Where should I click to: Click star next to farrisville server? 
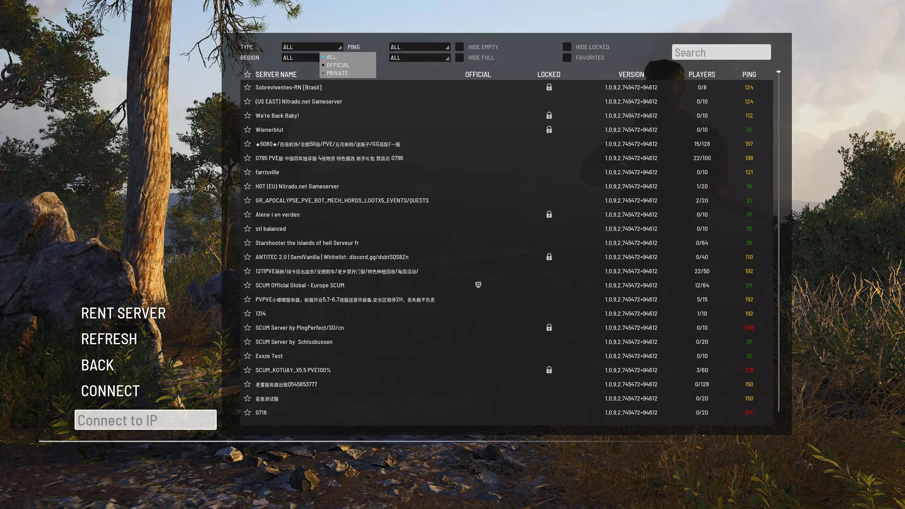tap(247, 172)
